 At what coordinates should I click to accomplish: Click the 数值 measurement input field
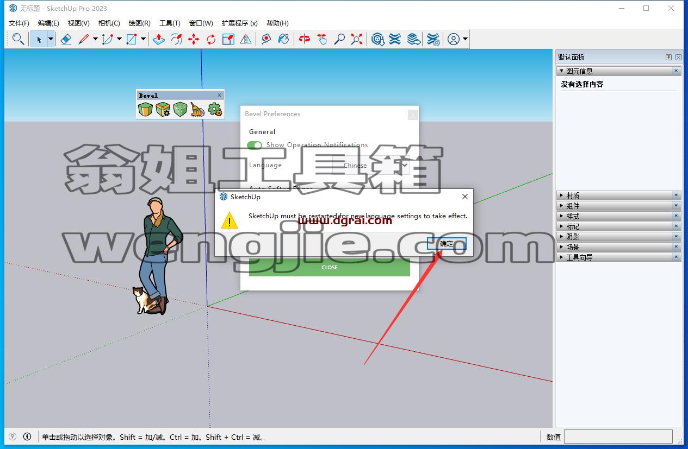(618, 437)
